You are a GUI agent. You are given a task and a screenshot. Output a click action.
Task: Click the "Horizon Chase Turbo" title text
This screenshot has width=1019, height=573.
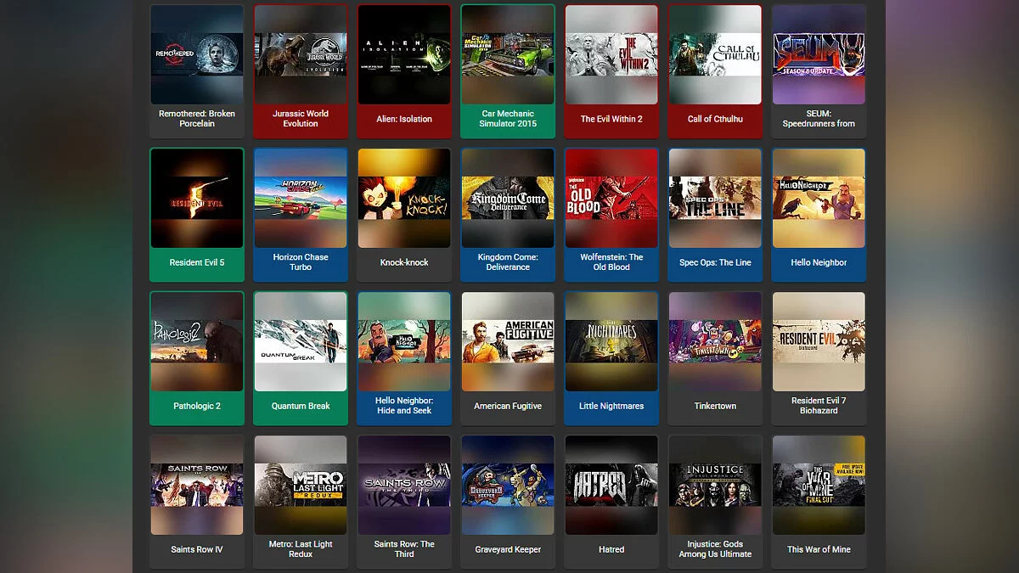pos(301,262)
